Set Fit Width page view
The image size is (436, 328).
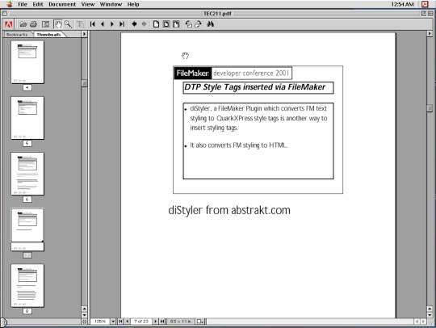point(176,24)
